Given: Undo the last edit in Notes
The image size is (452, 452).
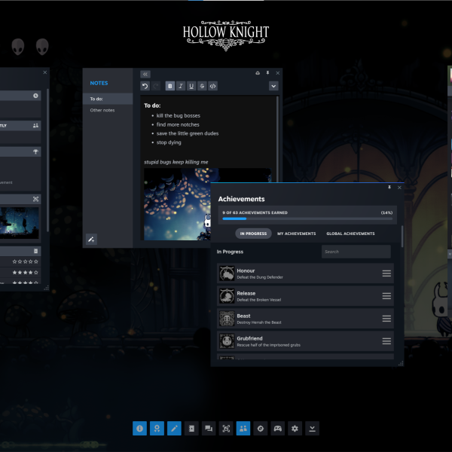Looking at the screenshot, I should click(145, 86).
